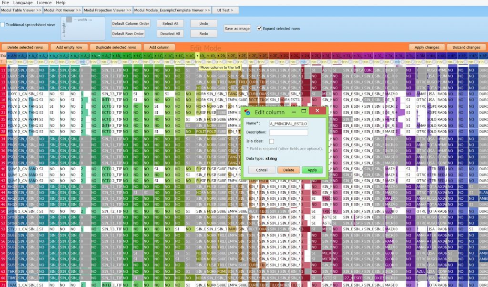The image size is (488, 287).
Task: Enable Traditional spreadsheet view checkbox
Action: click(3, 25)
